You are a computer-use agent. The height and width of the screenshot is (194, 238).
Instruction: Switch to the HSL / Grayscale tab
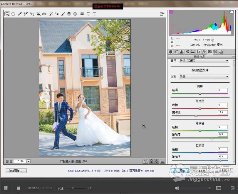(x=187, y=52)
